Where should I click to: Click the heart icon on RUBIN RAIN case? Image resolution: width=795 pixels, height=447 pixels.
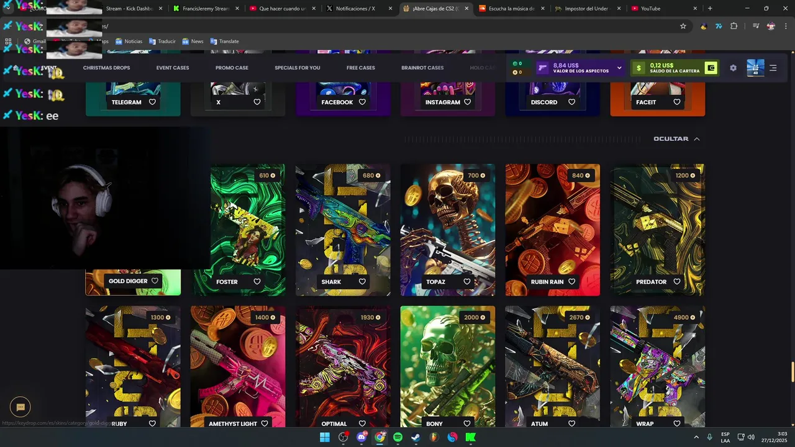tap(571, 281)
